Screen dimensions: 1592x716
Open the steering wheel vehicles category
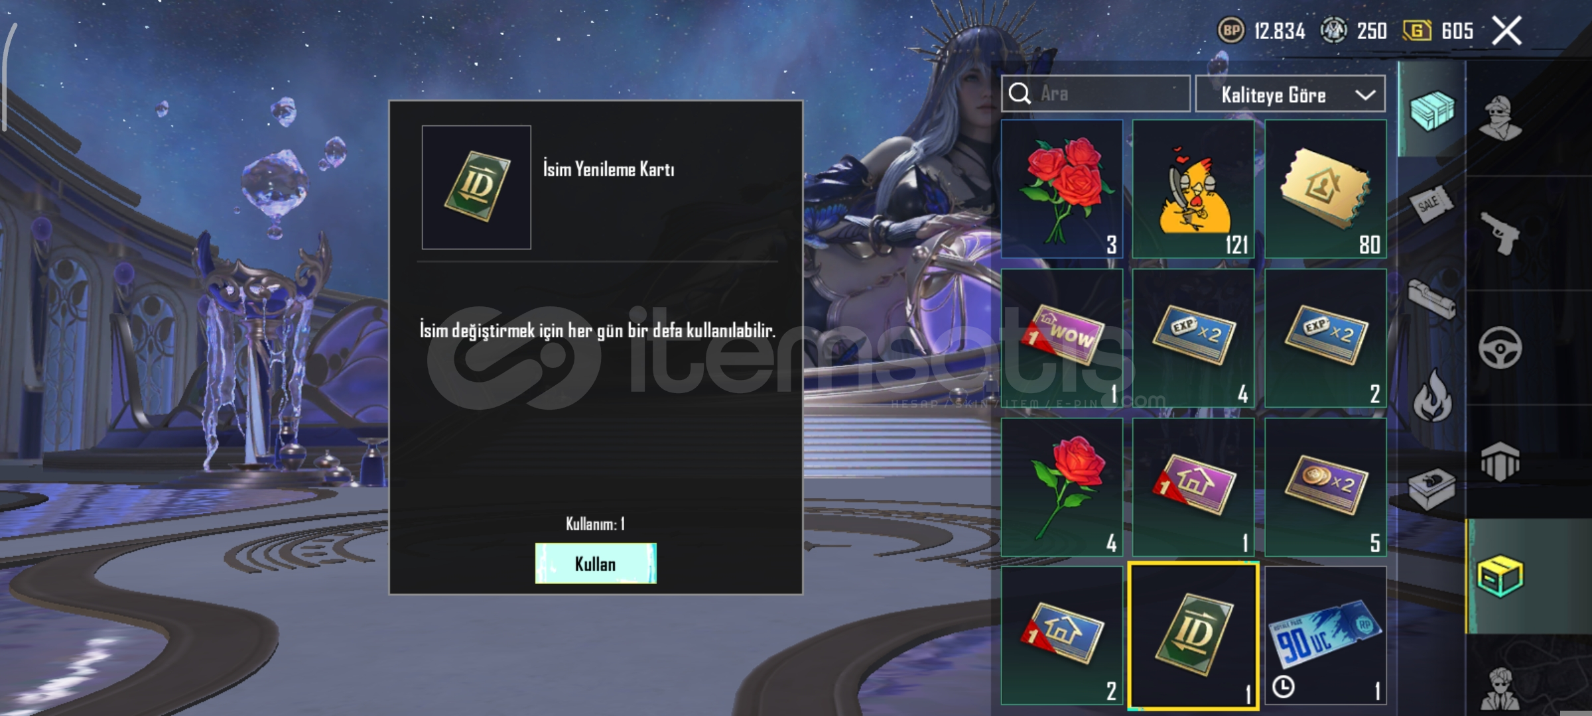[x=1500, y=347]
